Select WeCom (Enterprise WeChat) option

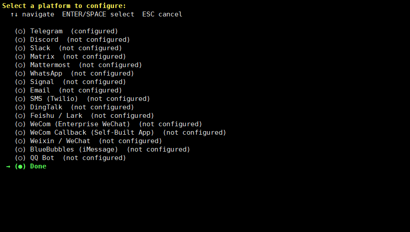80,124
